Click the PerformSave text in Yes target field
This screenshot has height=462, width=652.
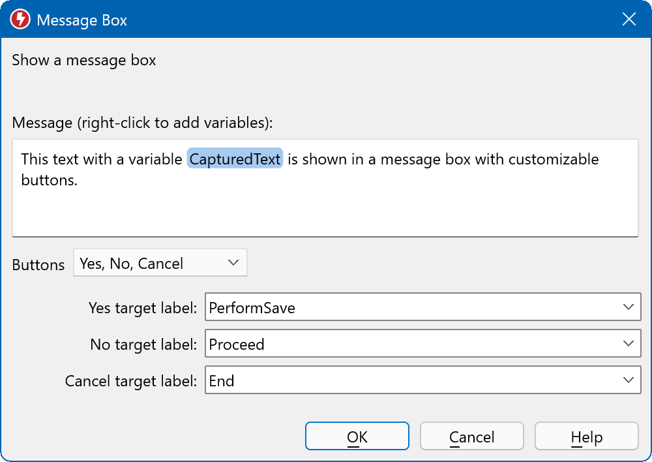point(252,308)
